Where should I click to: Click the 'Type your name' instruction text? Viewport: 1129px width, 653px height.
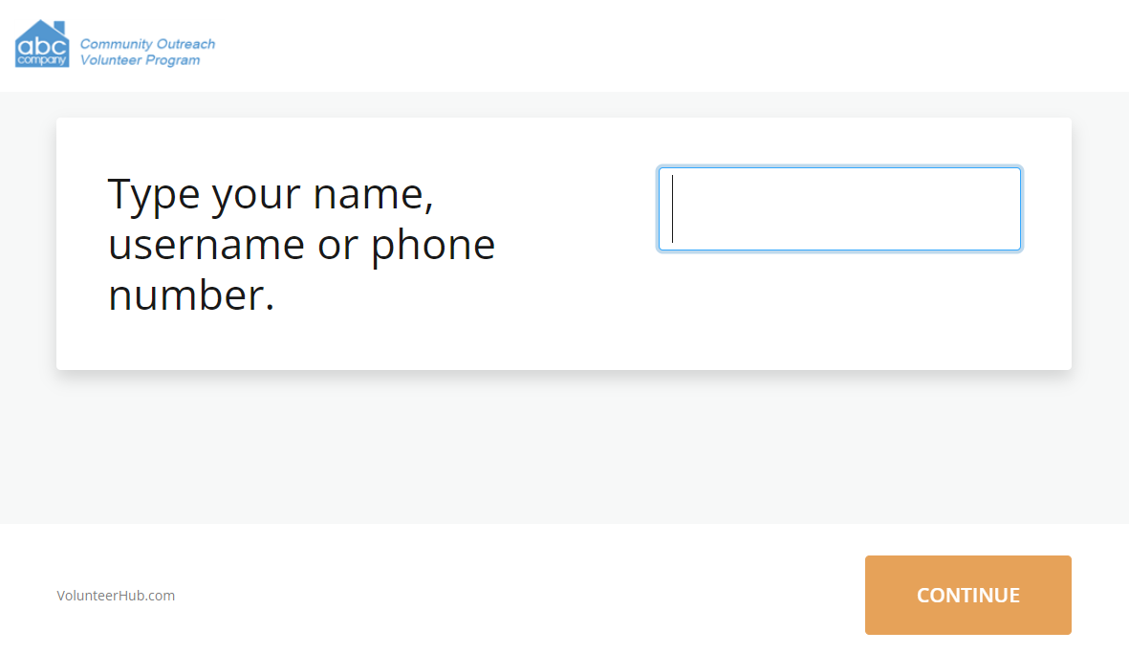coord(300,244)
